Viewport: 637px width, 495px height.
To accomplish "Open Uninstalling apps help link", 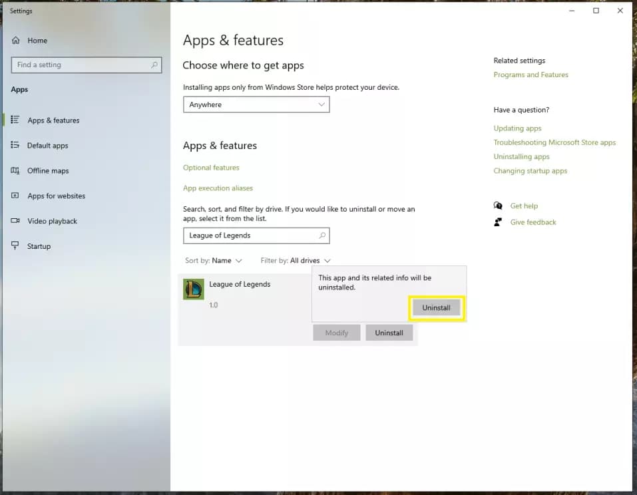I will click(521, 157).
